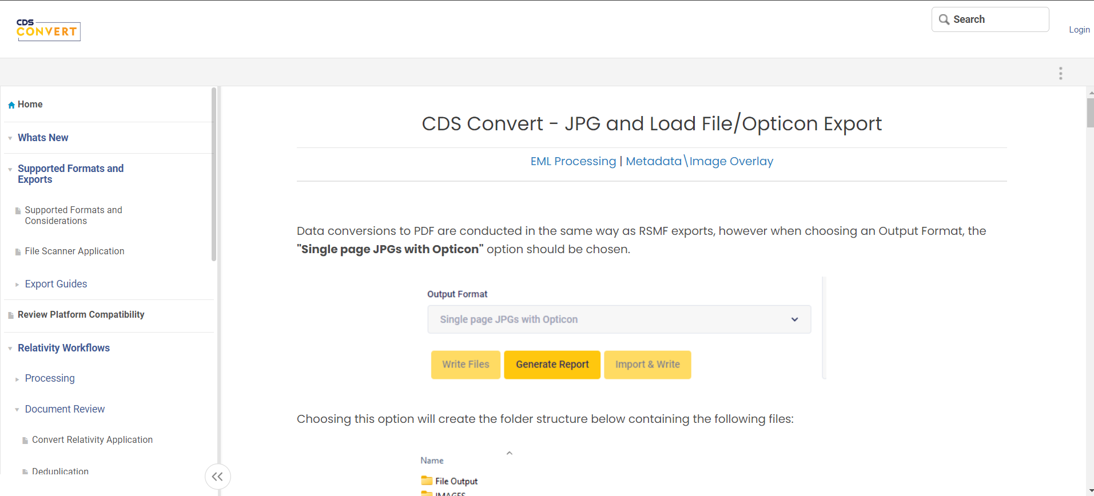Open Review Platform Compatibility page

click(x=81, y=315)
